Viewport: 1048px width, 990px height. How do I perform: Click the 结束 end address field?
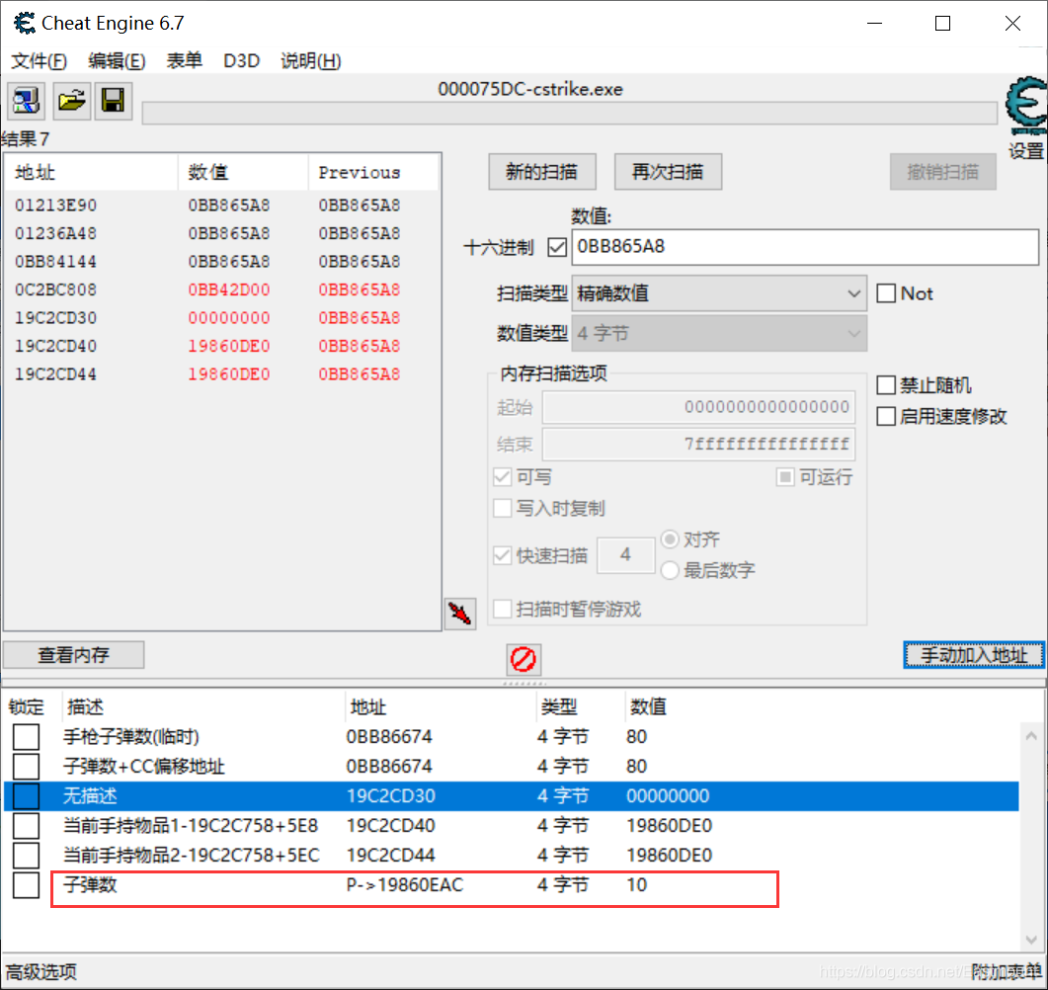[698, 444]
